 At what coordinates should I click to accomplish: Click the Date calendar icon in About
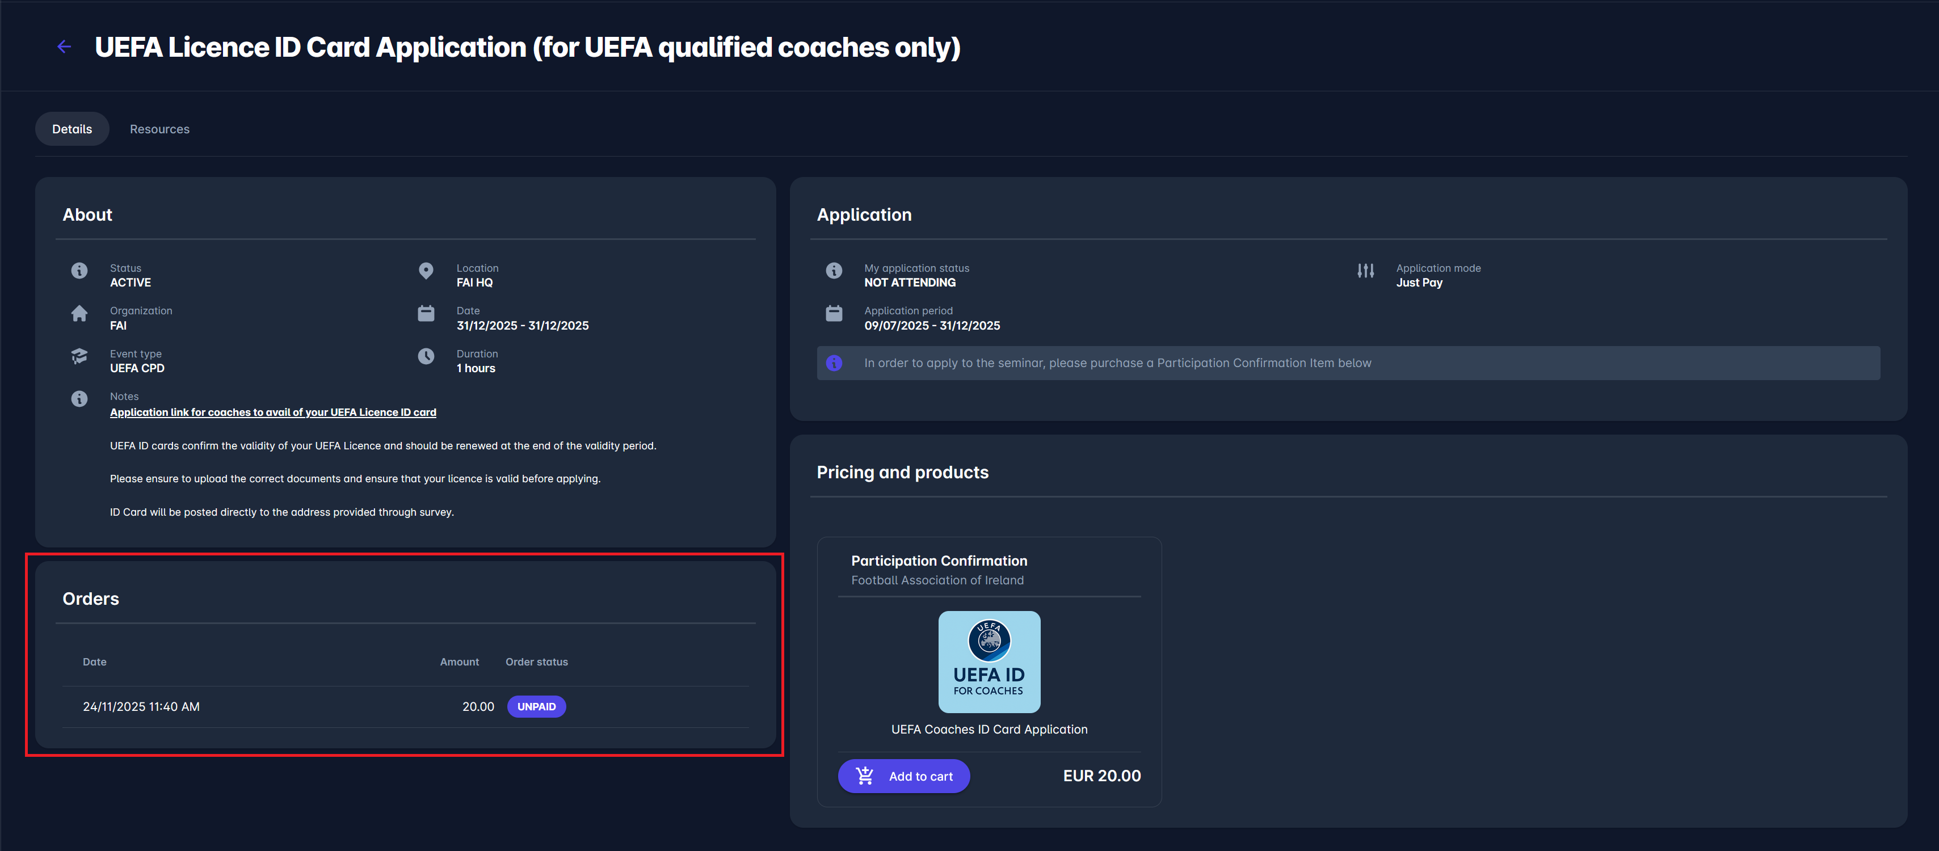pyautogui.click(x=426, y=313)
